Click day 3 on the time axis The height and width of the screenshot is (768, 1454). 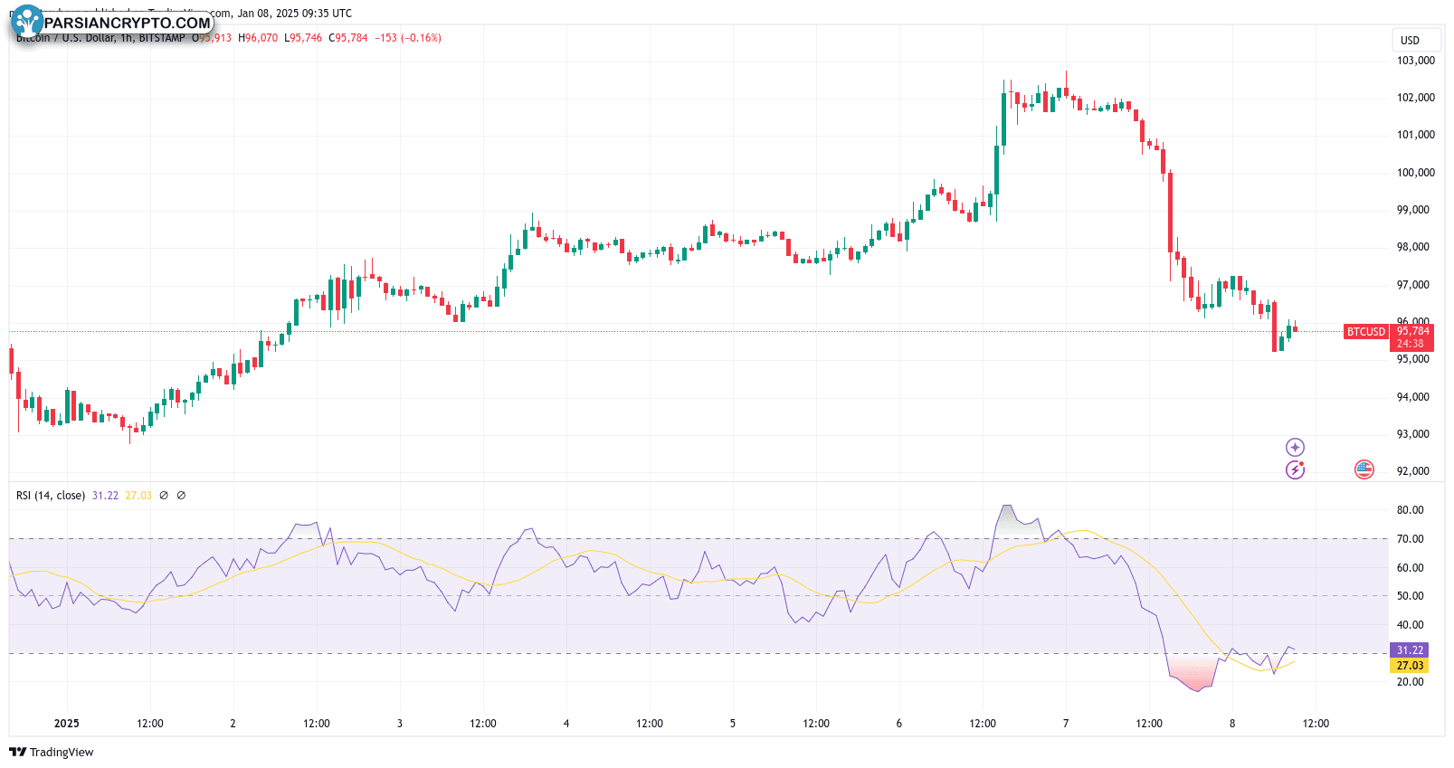400,724
